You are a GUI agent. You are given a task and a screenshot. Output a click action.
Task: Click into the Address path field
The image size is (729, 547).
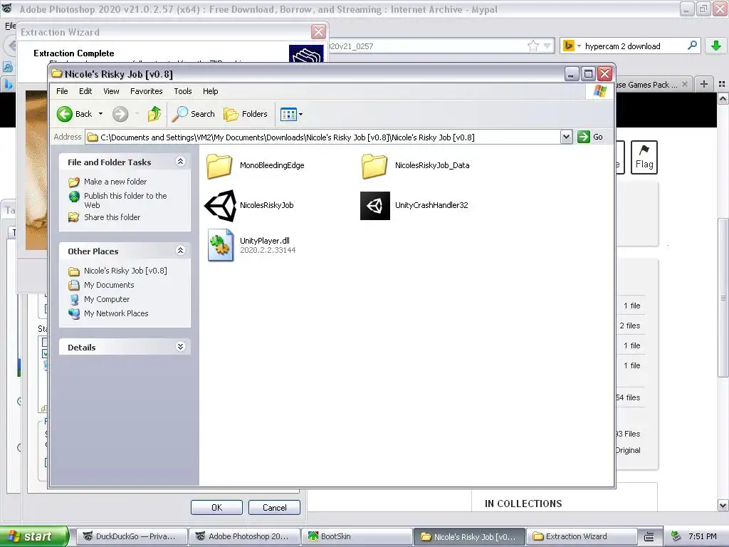click(323, 137)
